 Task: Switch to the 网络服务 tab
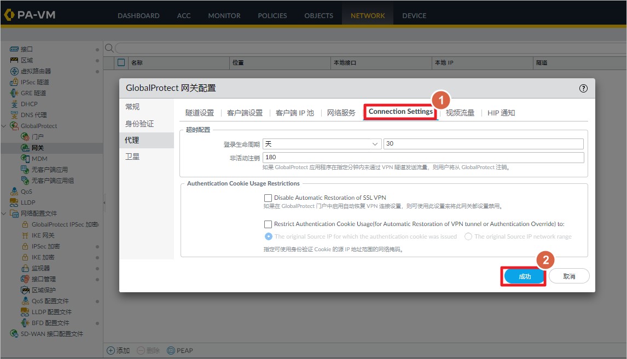pyautogui.click(x=341, y=113)
